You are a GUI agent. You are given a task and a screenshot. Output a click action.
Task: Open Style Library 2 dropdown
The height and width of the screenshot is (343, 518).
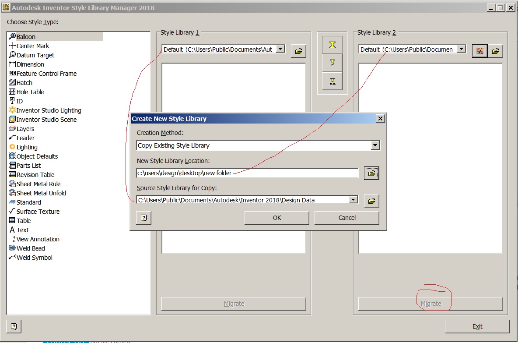pos(462,50)
